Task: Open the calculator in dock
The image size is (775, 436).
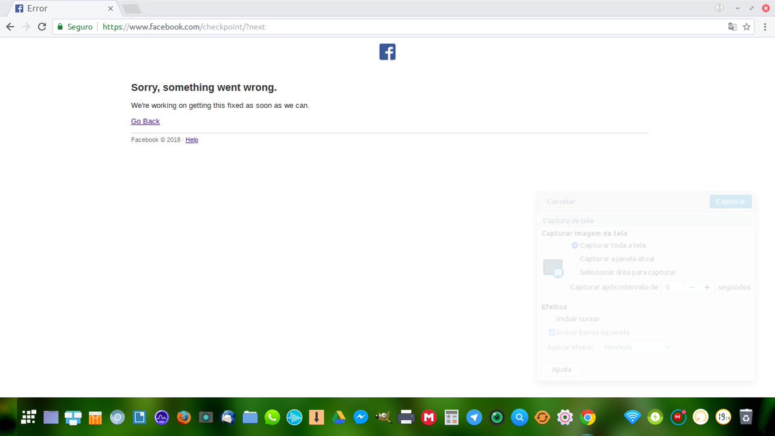Action: [x=451, y=417]
